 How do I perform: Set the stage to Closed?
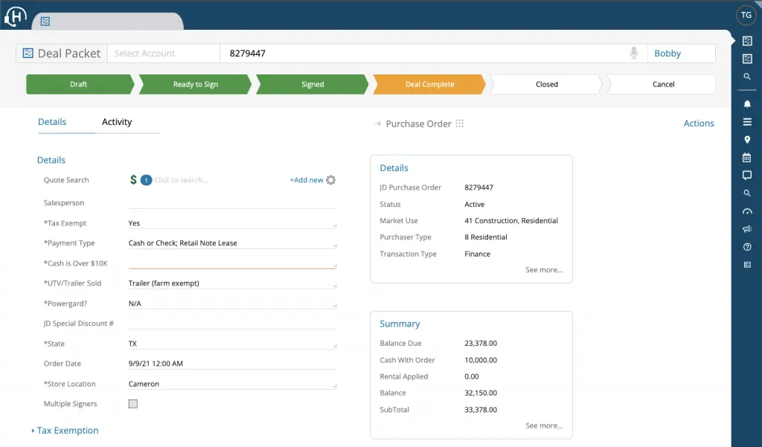547,84
